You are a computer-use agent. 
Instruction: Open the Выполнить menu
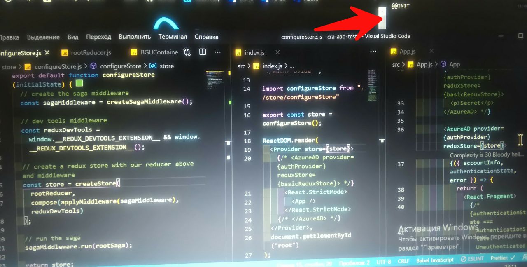pyautogui.click(x=135, y=37)
